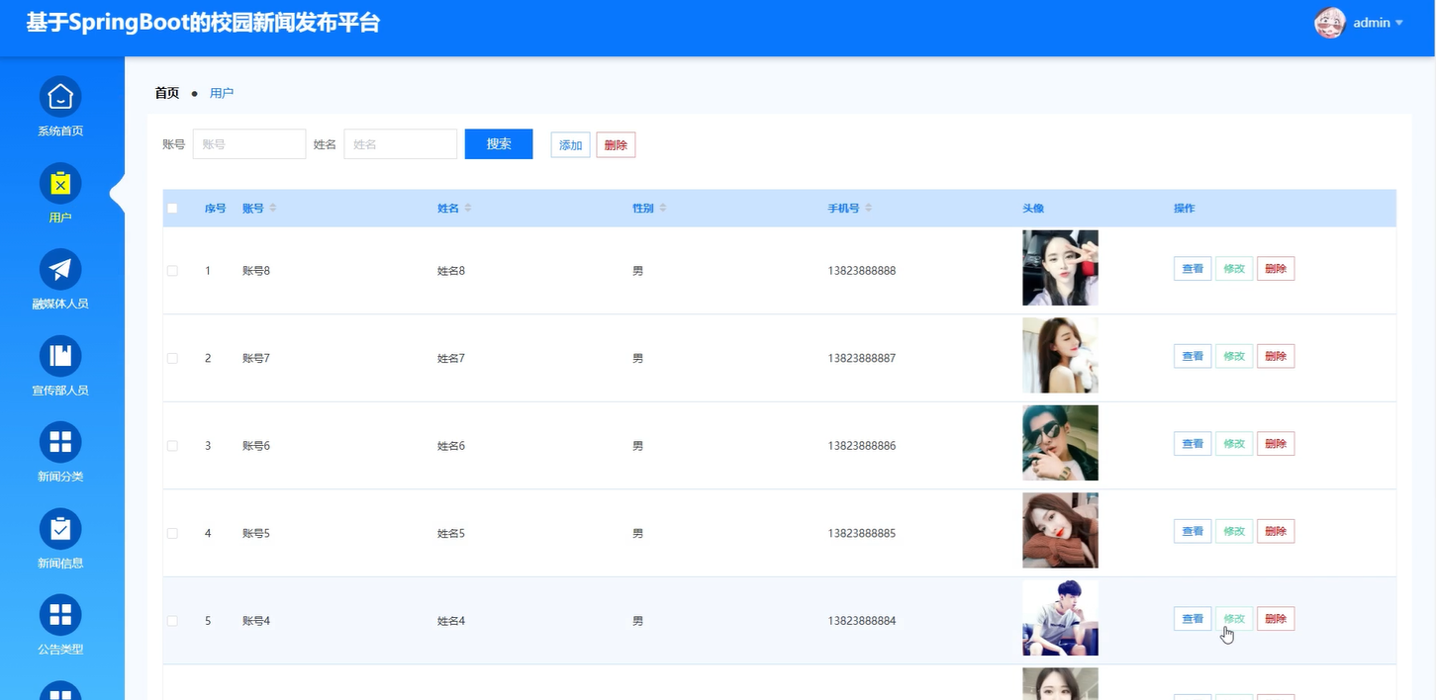Toggle the select-all header checkbox
The height and width of the screenshot is (700, 1436).
tap(172, 209)
